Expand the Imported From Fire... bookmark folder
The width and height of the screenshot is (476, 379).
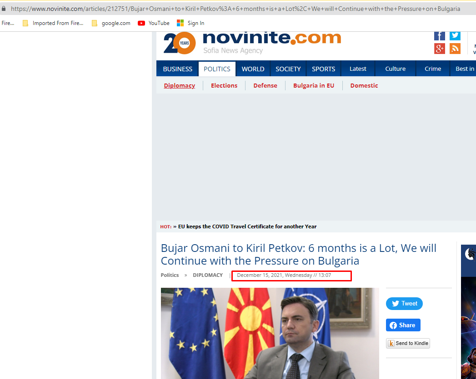[x=53, y=23]
